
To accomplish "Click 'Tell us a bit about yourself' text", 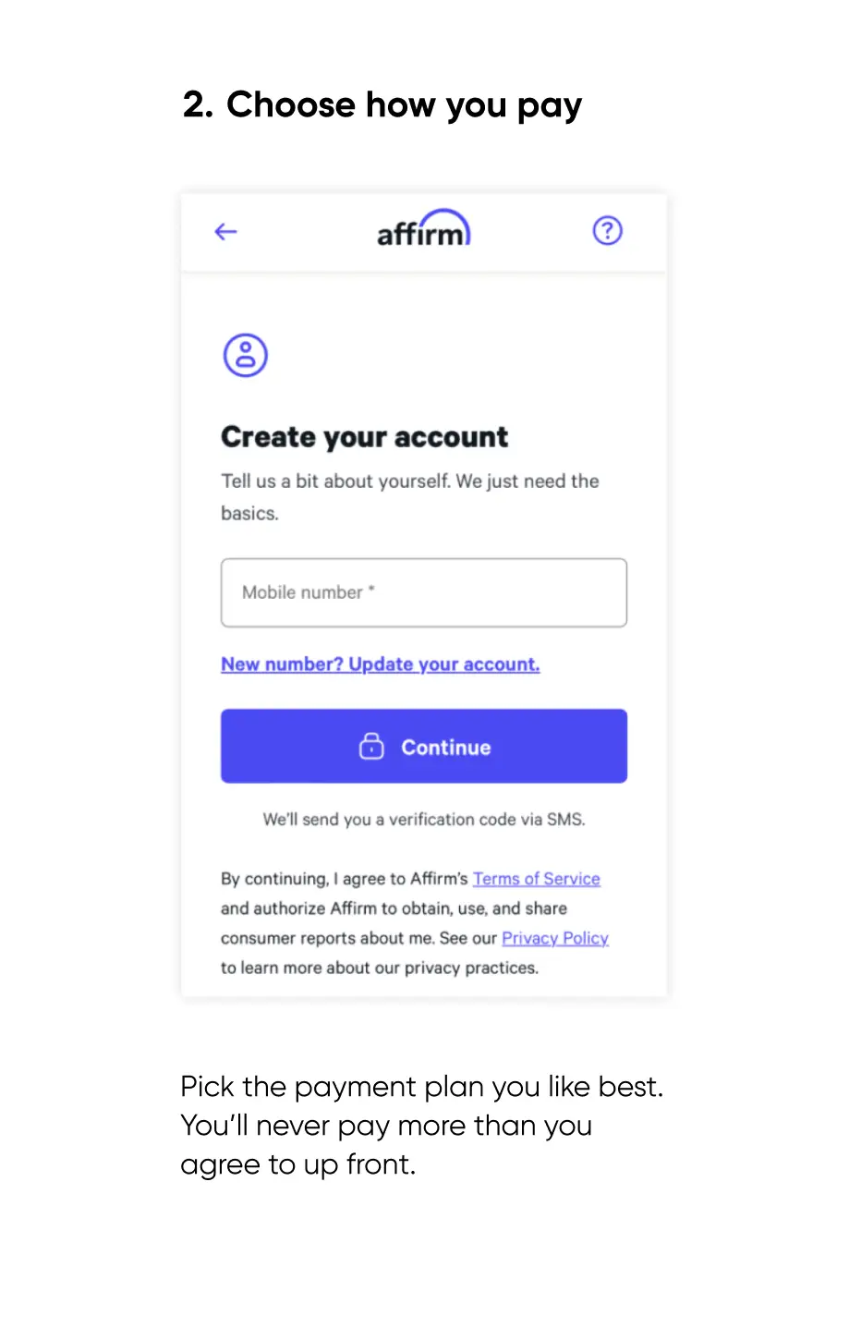I will (x=409, y=481).
